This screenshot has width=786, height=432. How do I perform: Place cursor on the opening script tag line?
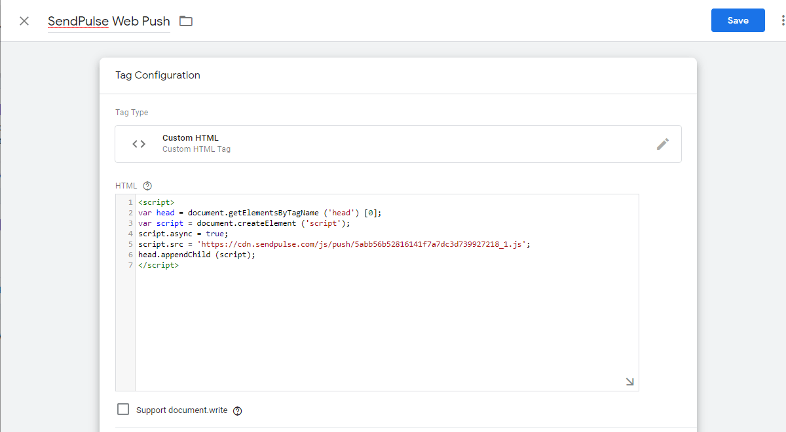coord(157,202)
